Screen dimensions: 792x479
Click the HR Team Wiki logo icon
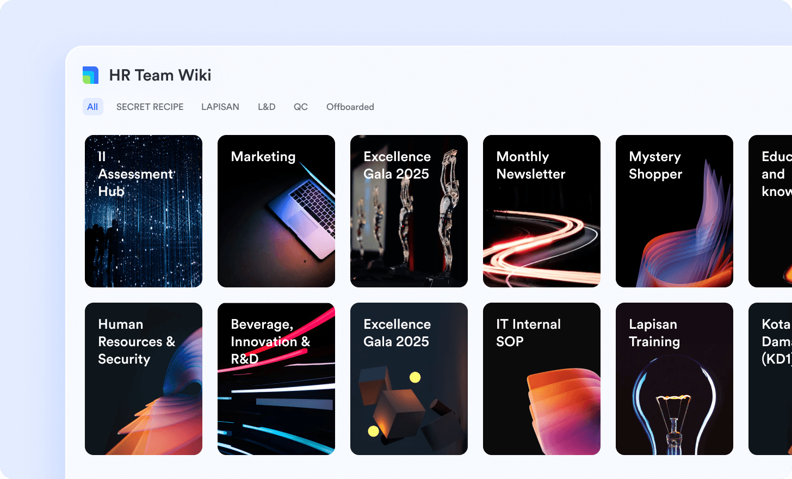[90, 75]
